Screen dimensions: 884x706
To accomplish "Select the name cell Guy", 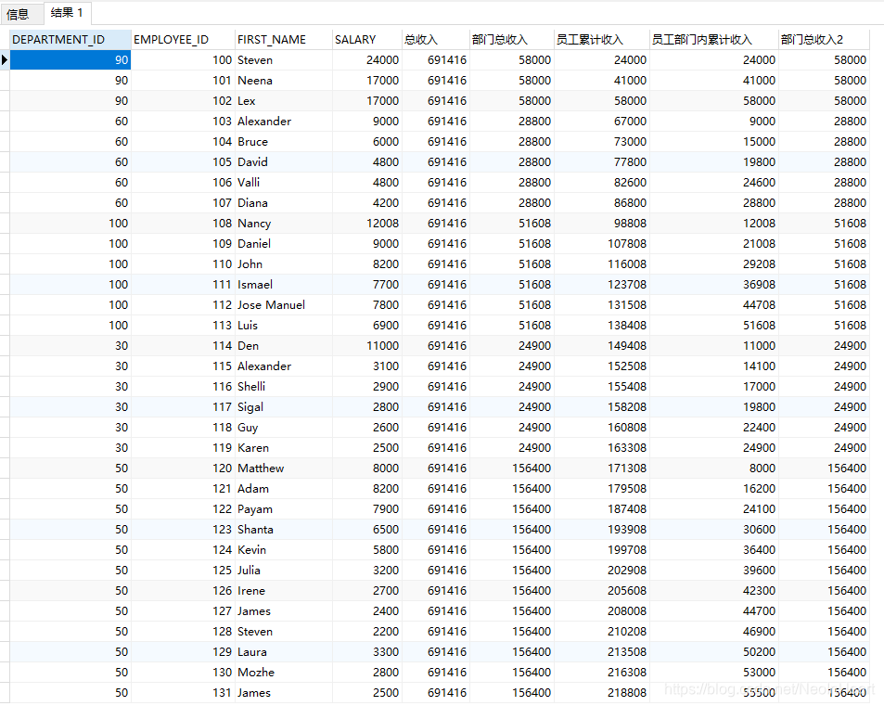I will click(x=284, y=427).
